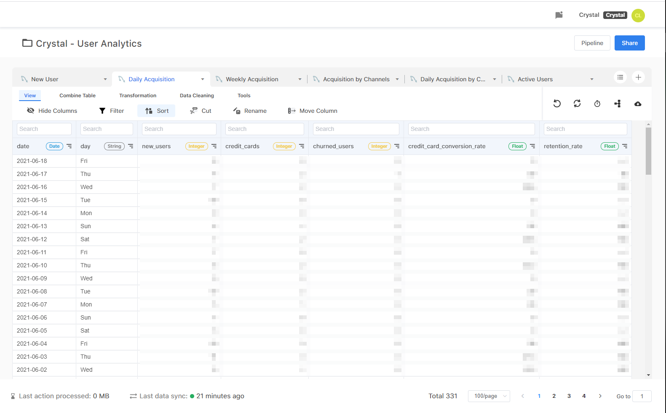Open the table list icon
The width and height of the screenshot is (666, 413).
[620, 77]
